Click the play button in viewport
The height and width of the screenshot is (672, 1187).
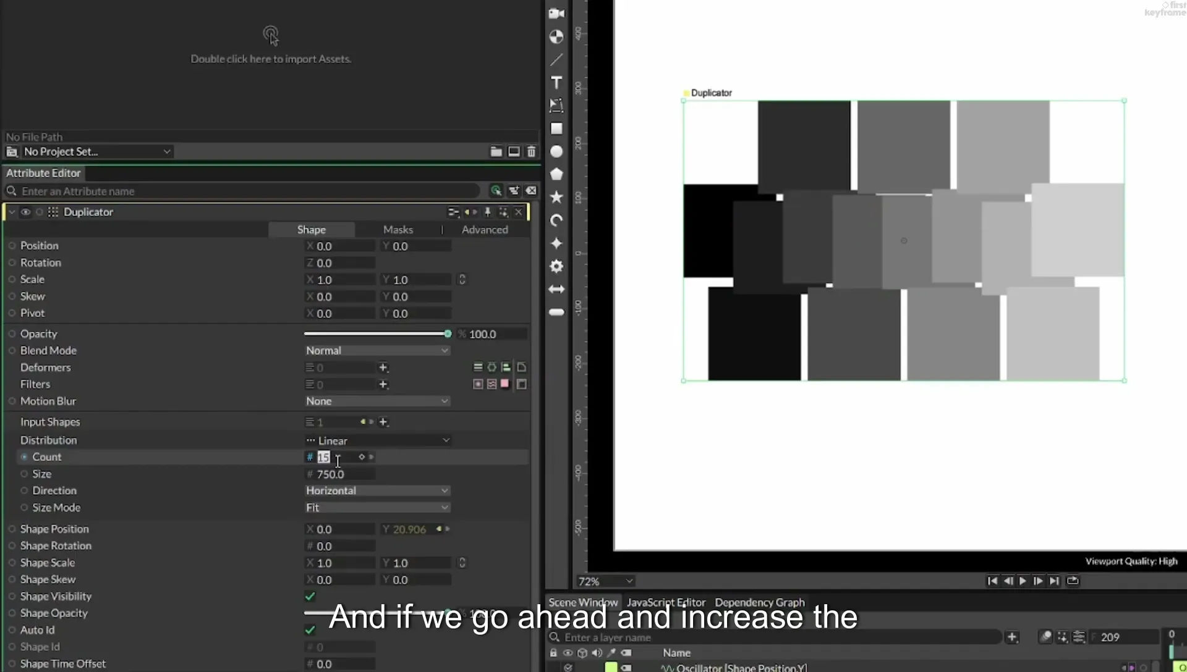pyautogui.click(x=1023, y=581)
